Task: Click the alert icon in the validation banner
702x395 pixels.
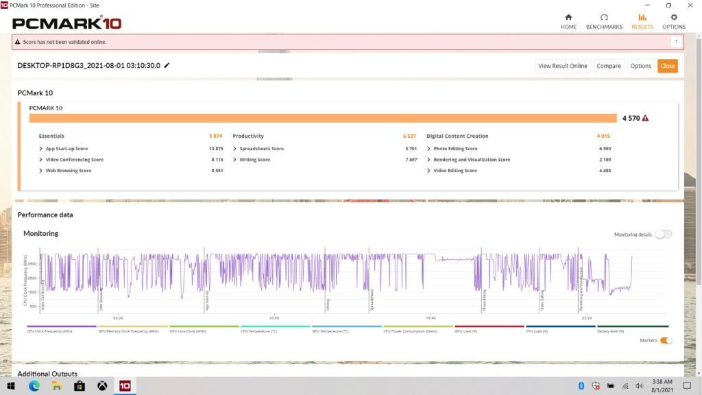Action: click(x=18, y=42)
